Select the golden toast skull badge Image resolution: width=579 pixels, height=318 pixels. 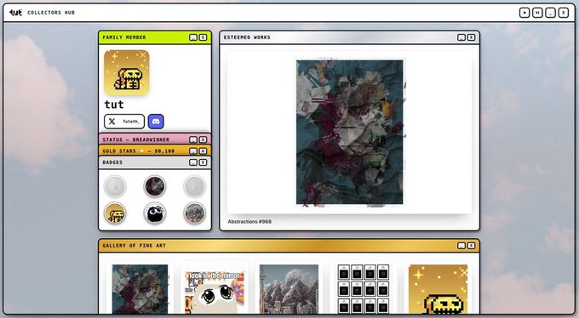[115, 213]
